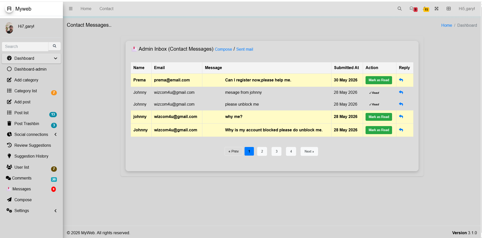Open Add category page

click(31, 80)
